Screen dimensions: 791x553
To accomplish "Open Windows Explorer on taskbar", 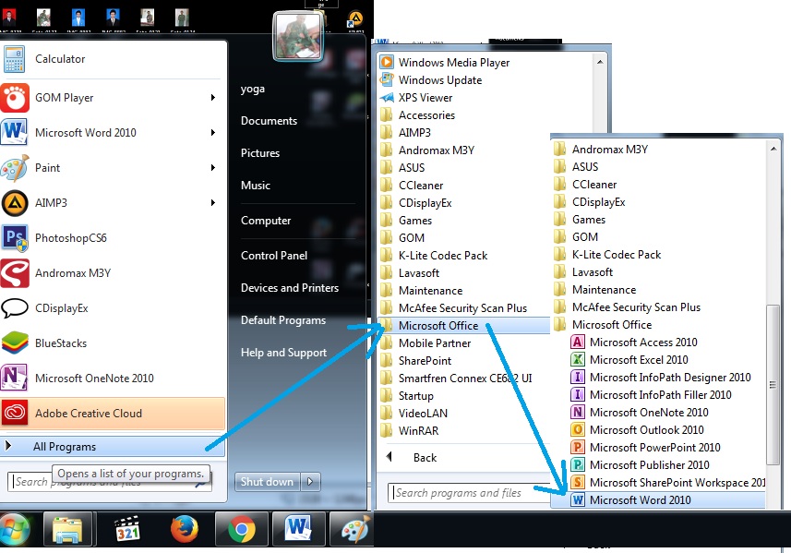I will (67, 529).
